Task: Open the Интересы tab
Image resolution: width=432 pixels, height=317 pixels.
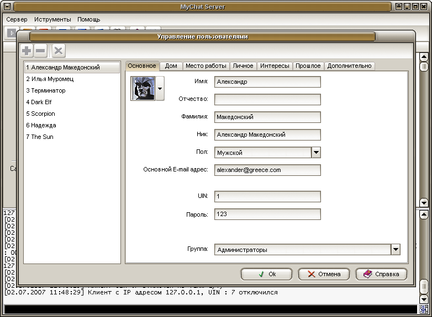Action: point(275,66)
